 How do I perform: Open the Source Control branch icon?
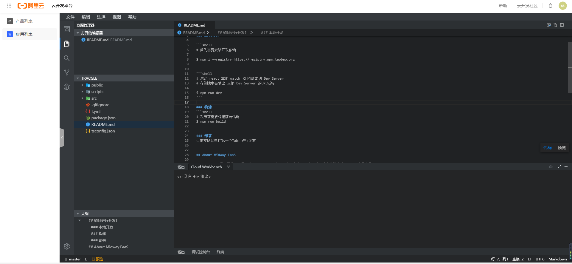(x=67, y=72)
